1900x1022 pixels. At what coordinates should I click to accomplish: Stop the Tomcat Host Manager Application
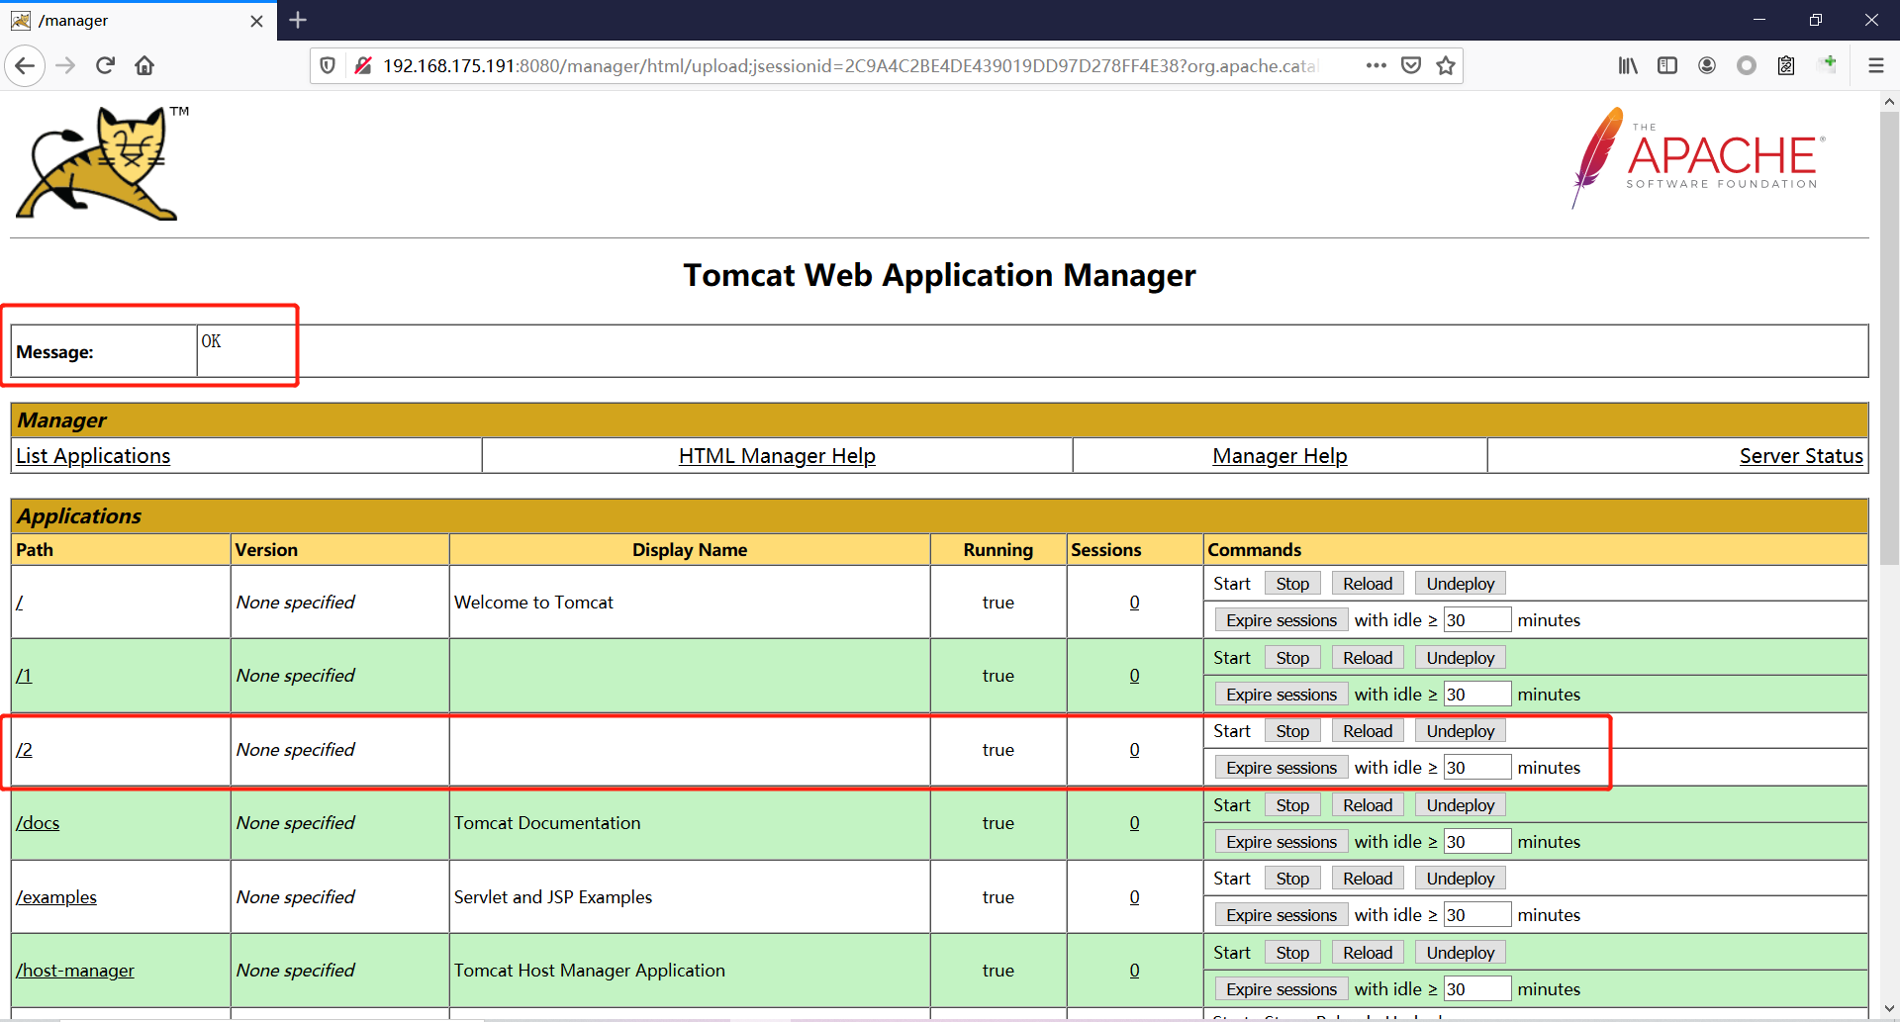tap(1292, 953)
